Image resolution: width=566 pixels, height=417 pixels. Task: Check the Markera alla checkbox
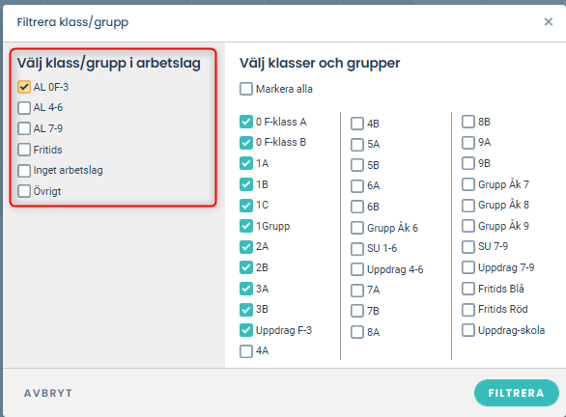(x=246, y=89)
